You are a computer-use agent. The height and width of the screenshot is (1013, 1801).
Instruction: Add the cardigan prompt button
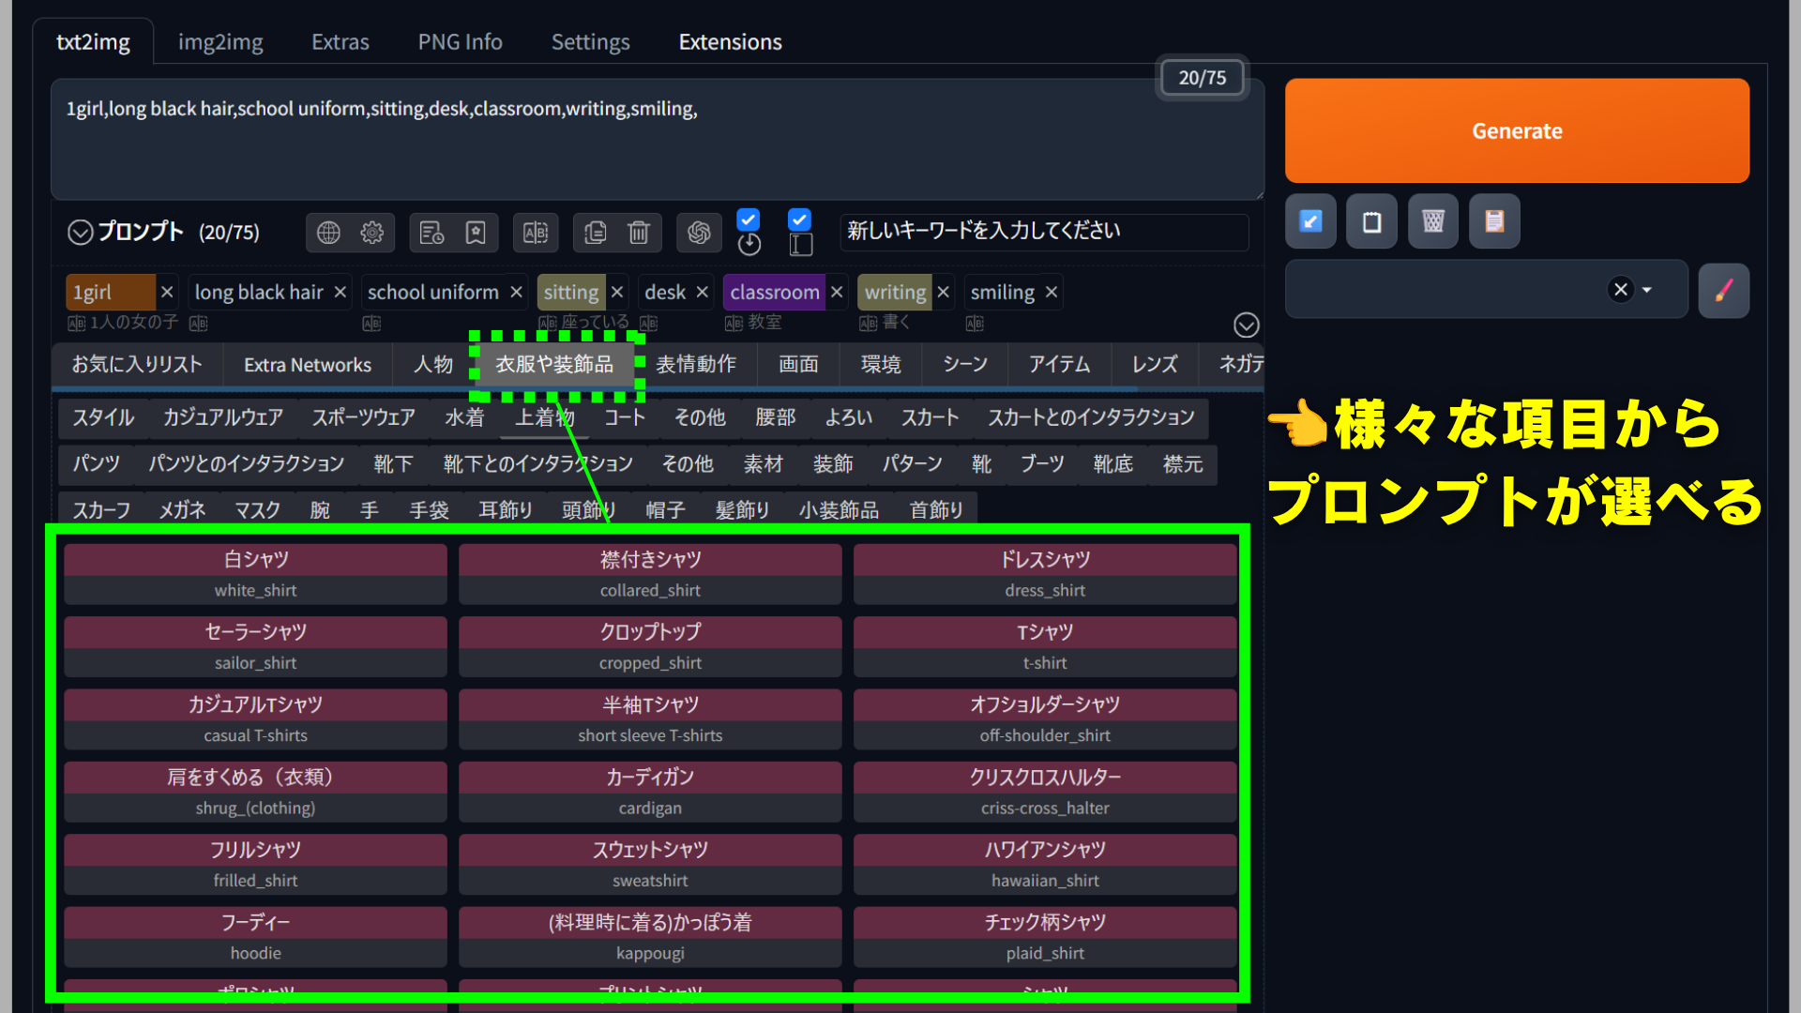(650, 793)
